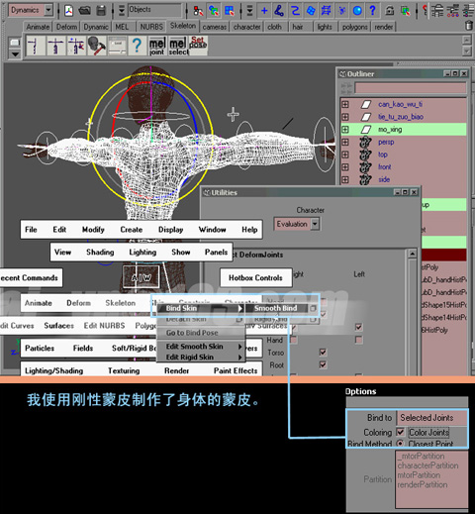Toggle the handles selection mask plus icon

264,11
